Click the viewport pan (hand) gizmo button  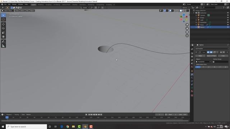[x=187, y=28]
